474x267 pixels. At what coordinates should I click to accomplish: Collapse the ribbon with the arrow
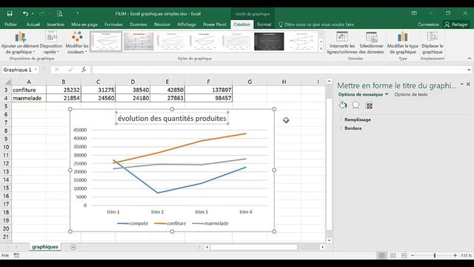tap(469, 59)
